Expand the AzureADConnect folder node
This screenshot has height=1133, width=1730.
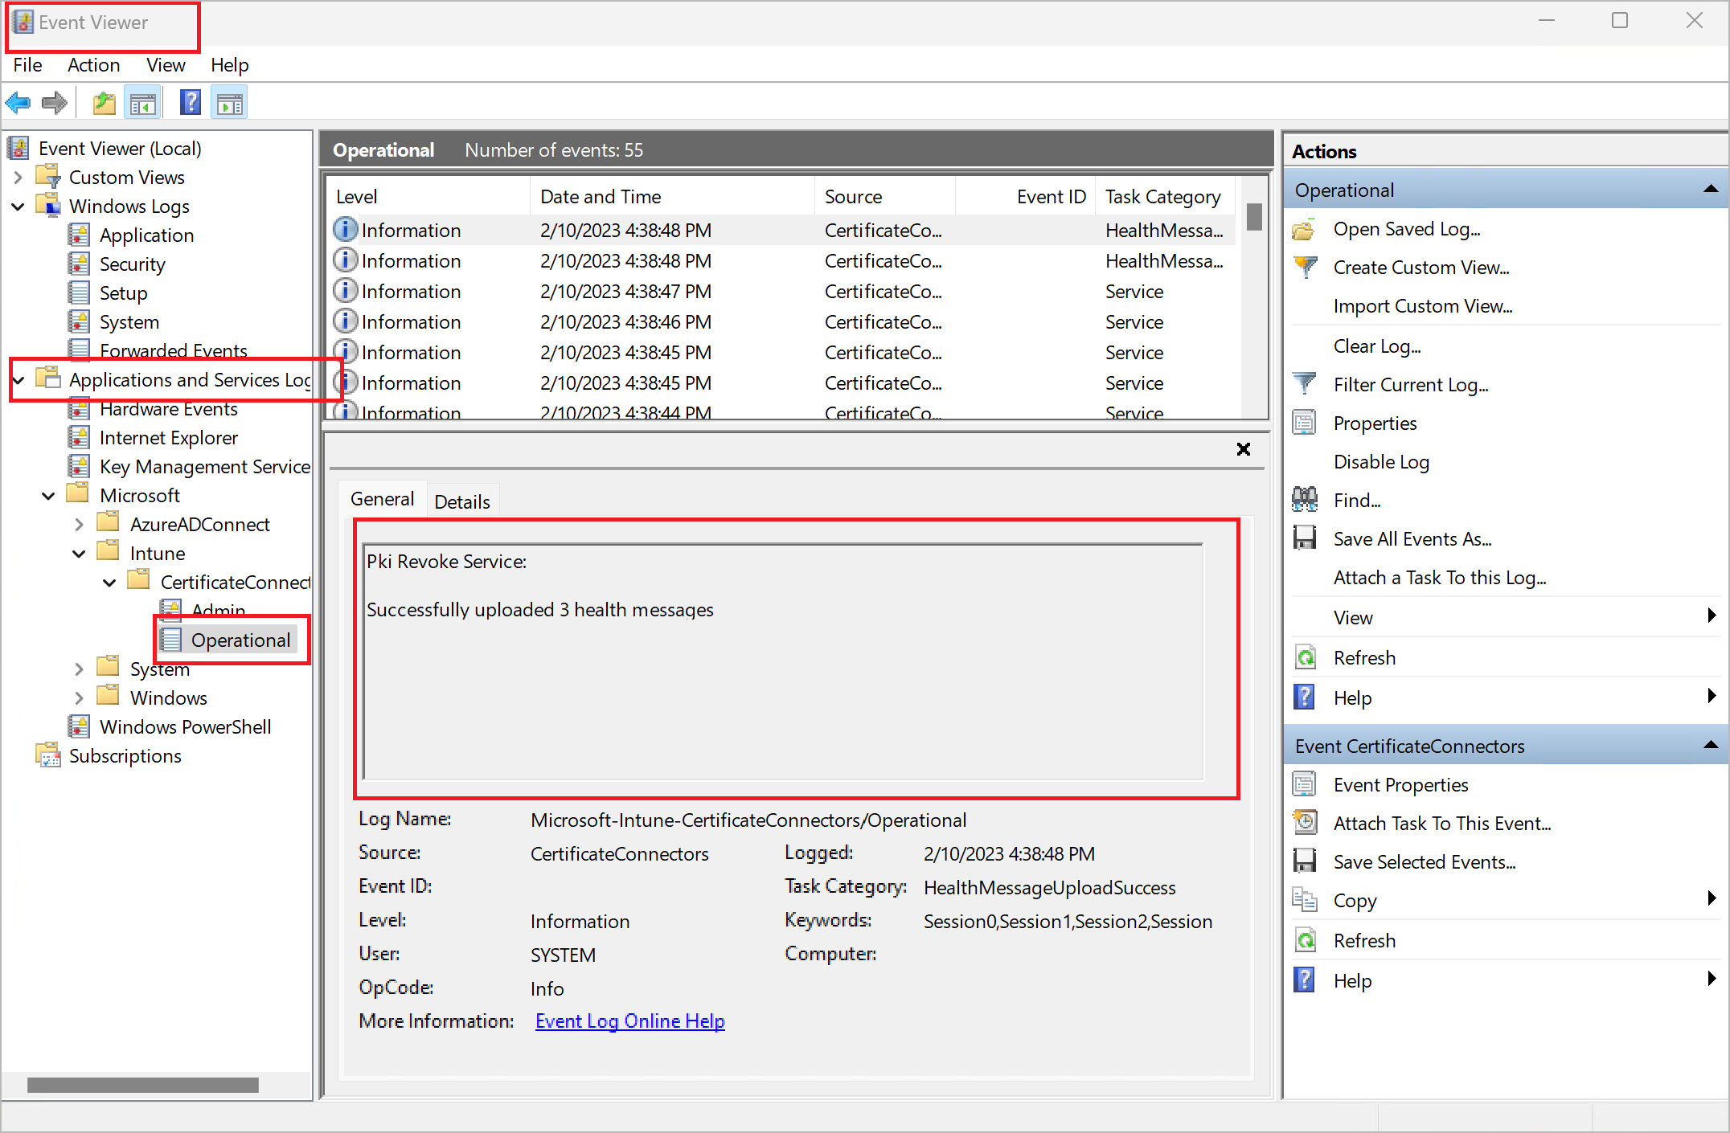(x=79, y=525)
